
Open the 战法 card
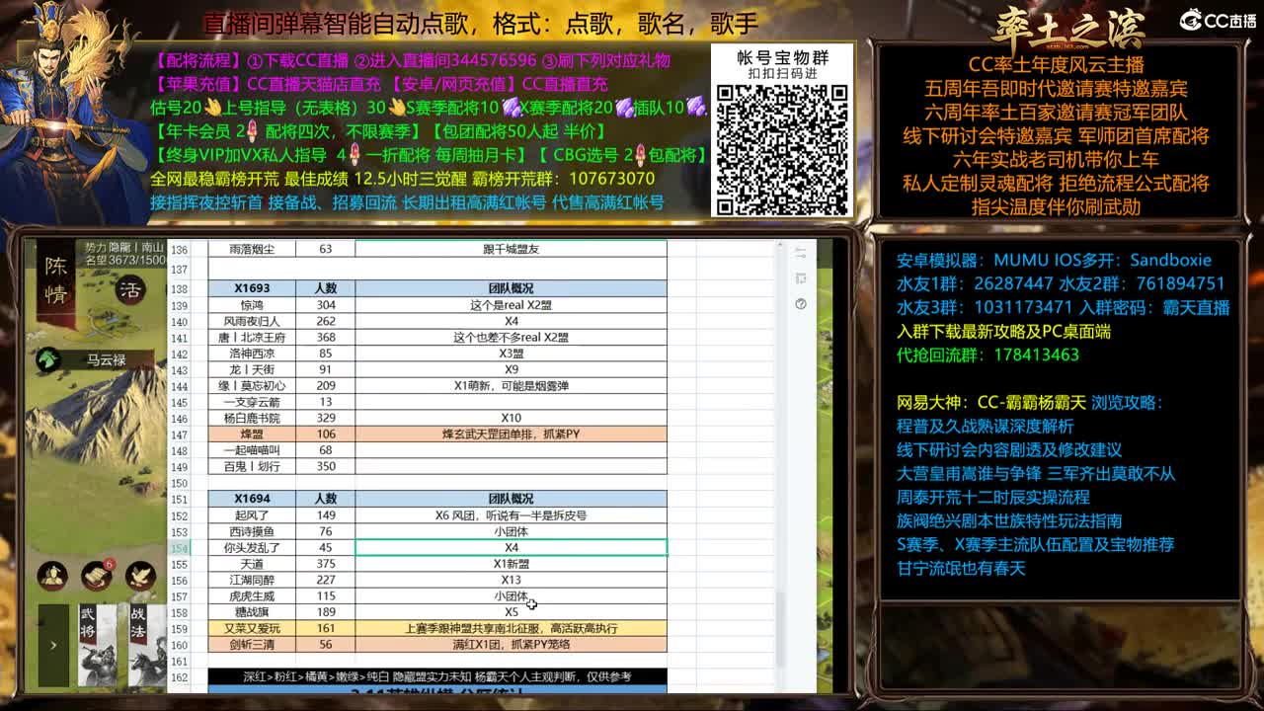tap(148, 644)
